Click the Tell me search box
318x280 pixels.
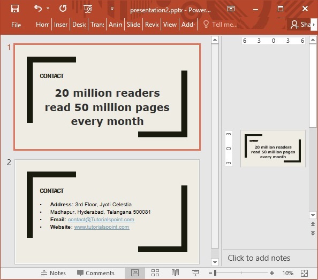point(221,25)
